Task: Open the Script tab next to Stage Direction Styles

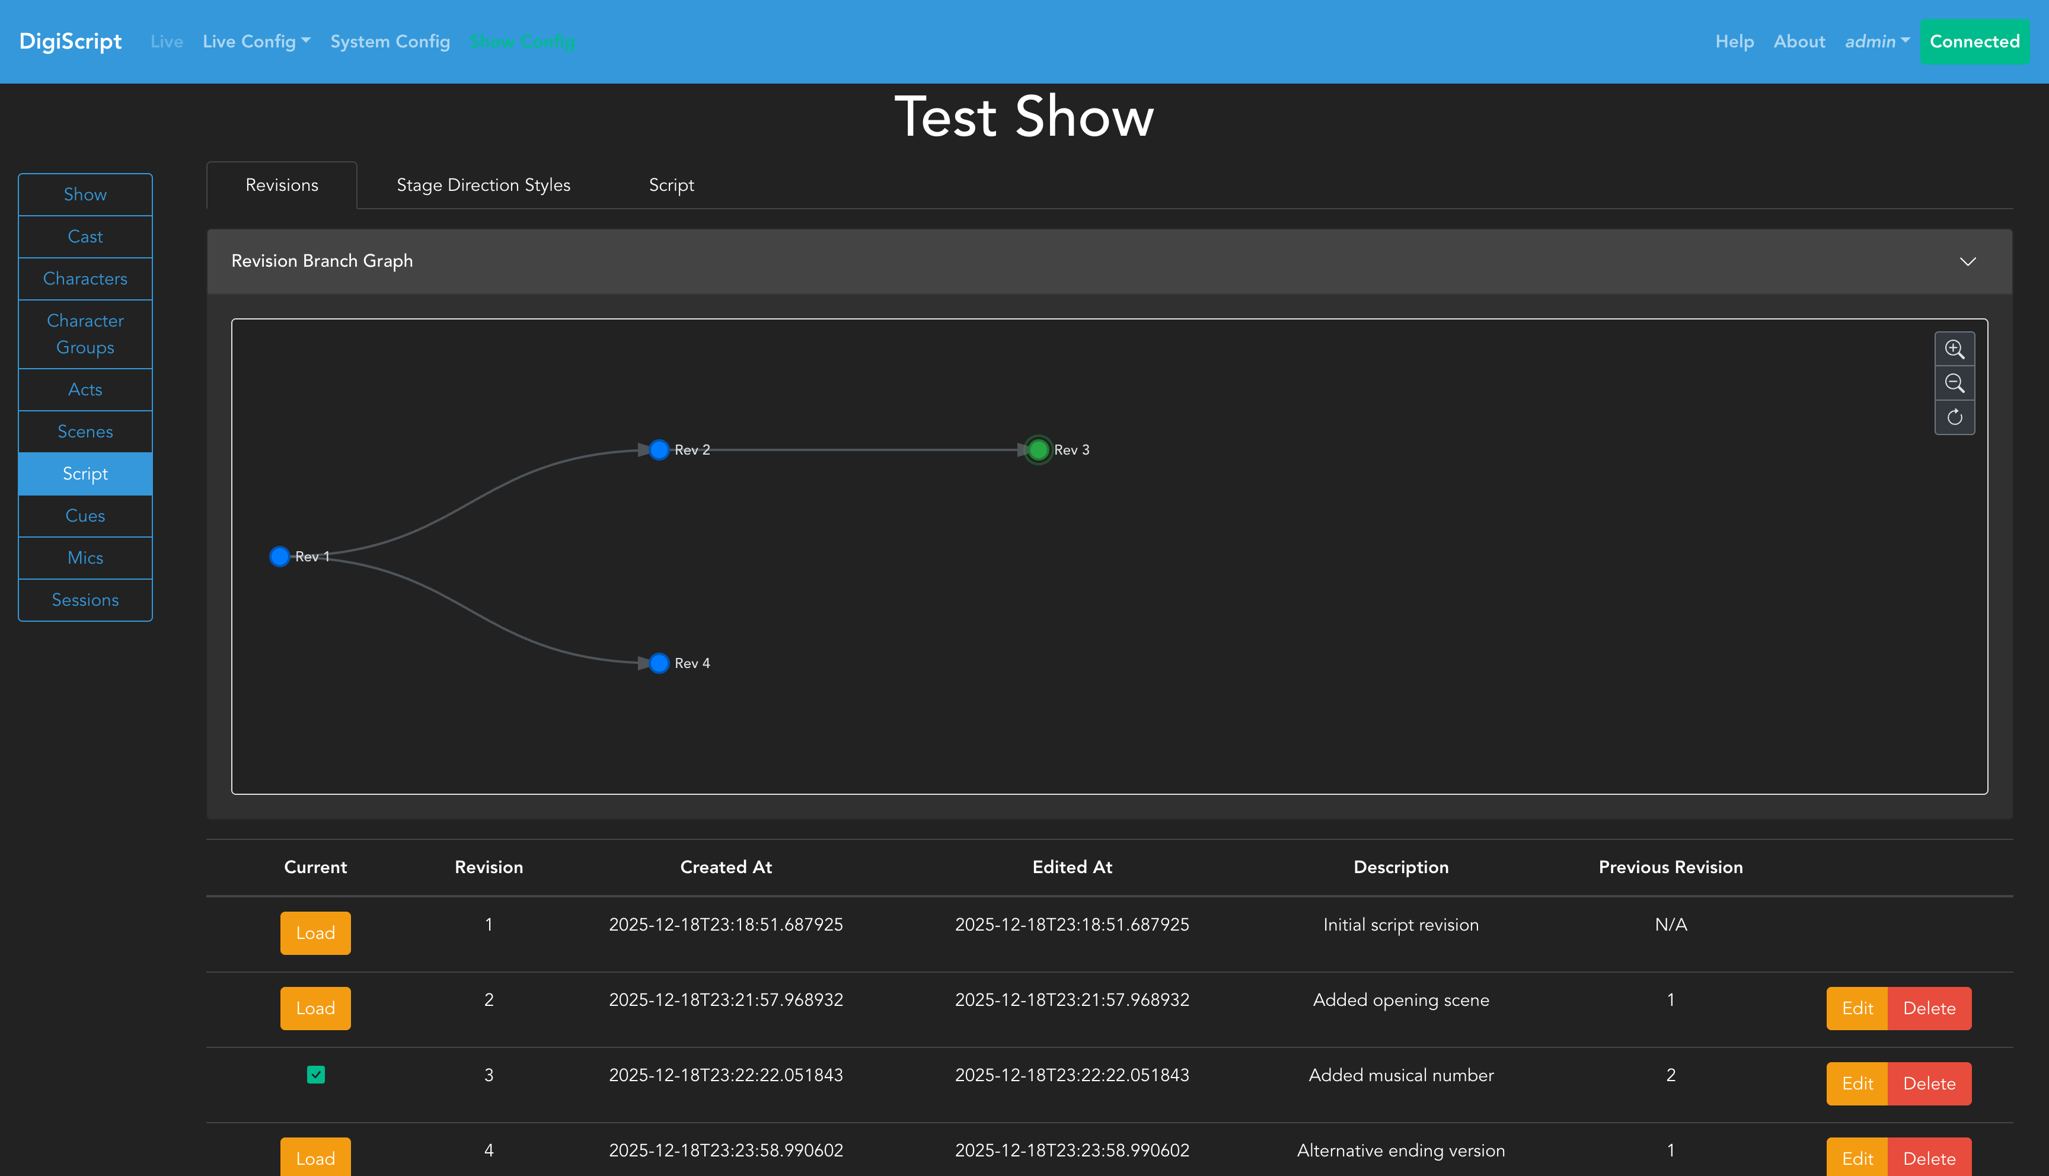Action: [x=671, y=185]
